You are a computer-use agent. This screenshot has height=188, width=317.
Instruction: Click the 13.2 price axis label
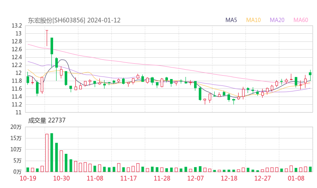(17, 26)
